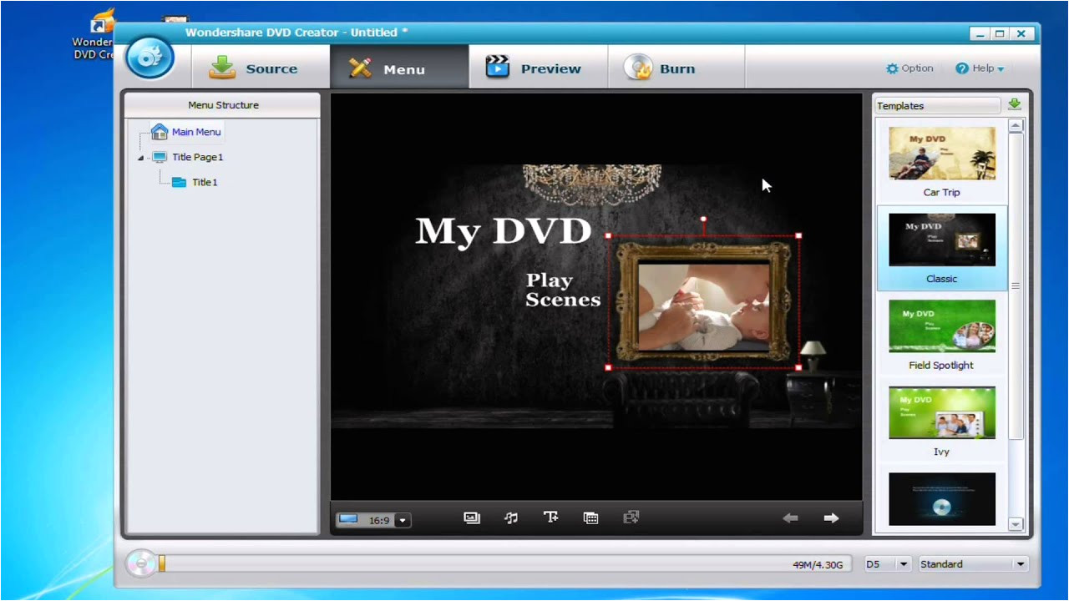Open the Source tab
Screen dimensions: 1069x601
[261, 68]
